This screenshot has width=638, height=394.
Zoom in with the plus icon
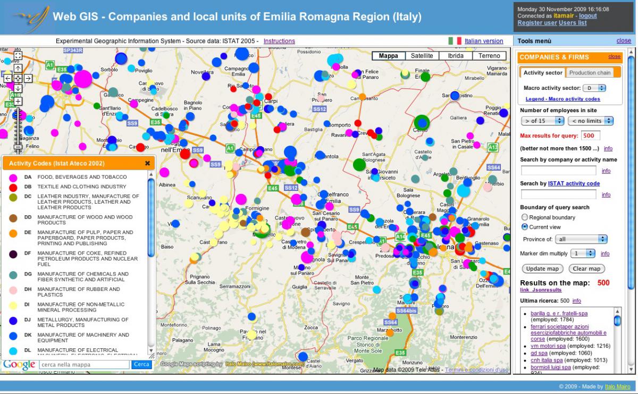point(18,100)
